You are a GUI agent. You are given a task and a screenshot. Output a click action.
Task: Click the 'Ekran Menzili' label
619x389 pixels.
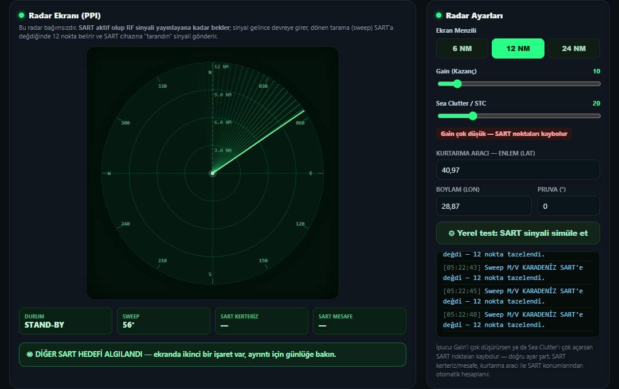[456, 30]
